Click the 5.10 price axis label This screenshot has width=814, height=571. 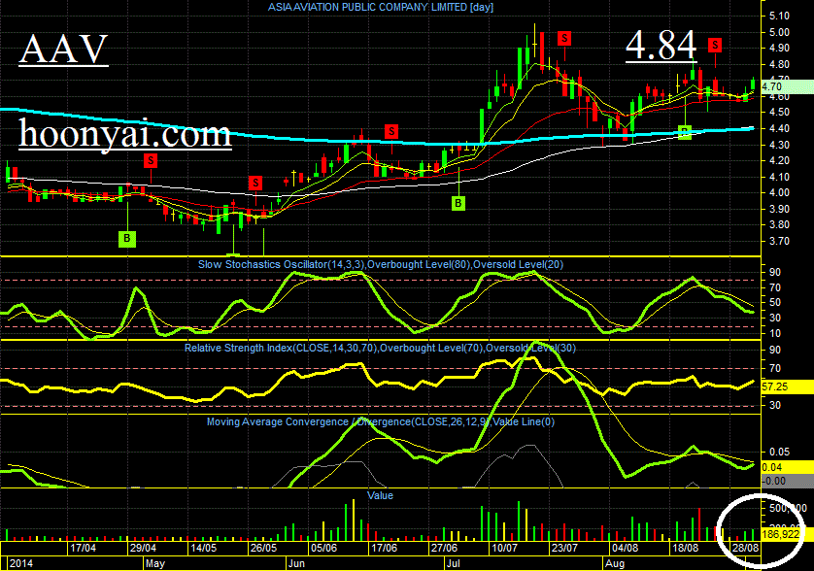click(x=779, y=17)
